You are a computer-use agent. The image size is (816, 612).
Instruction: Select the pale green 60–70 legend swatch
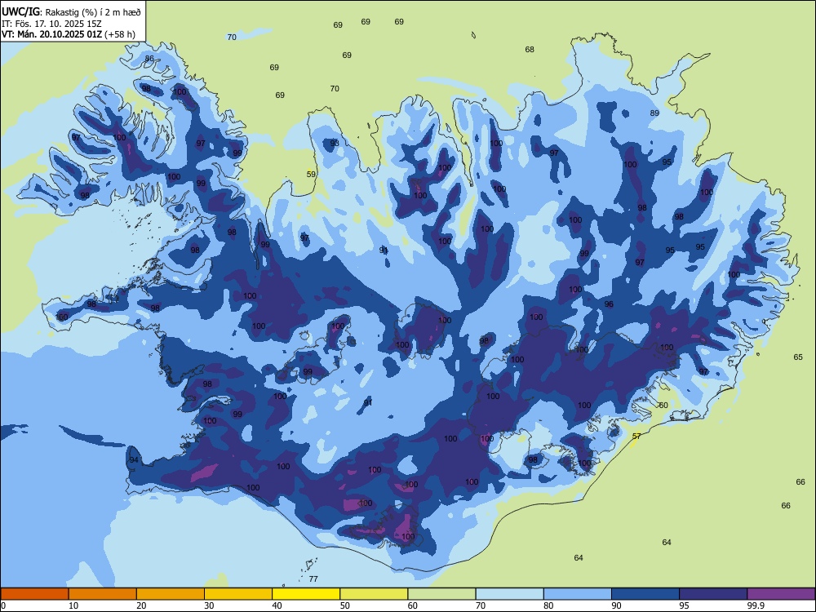[441, 594]
